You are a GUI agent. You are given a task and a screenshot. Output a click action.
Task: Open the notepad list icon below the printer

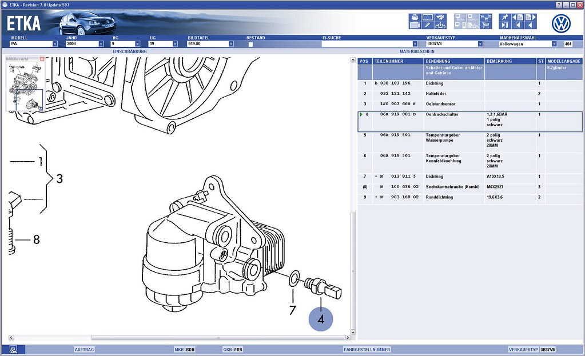(415, 25)
